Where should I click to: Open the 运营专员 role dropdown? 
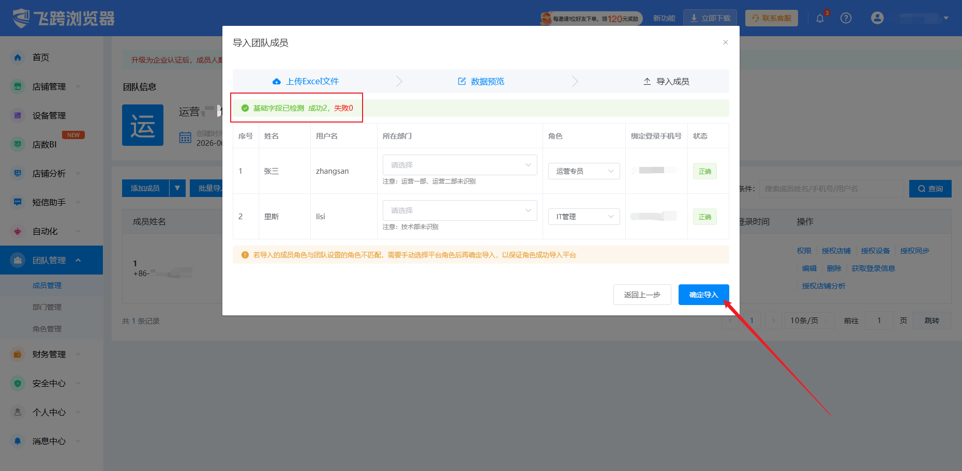[584, 171]
